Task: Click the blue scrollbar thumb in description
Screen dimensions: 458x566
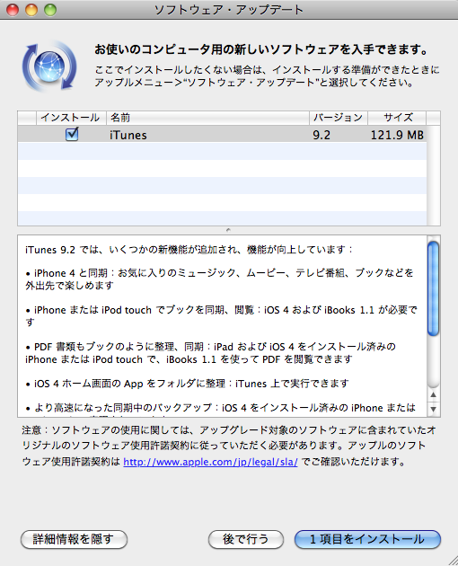Action: pos(434,288)
